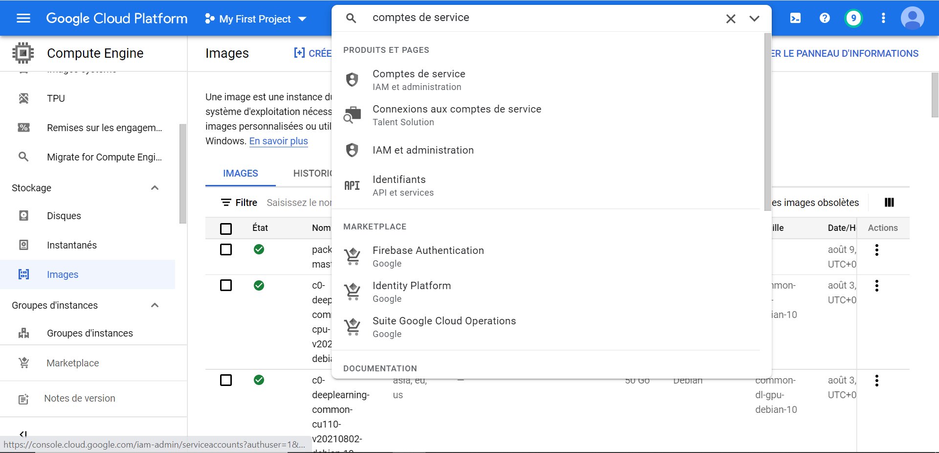Collapse the sidebar with bottom arrow
Screen dimensions: 939x453
click(23, 433)
